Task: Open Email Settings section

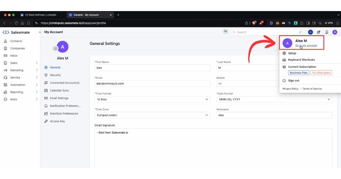Action: (59, 98)
